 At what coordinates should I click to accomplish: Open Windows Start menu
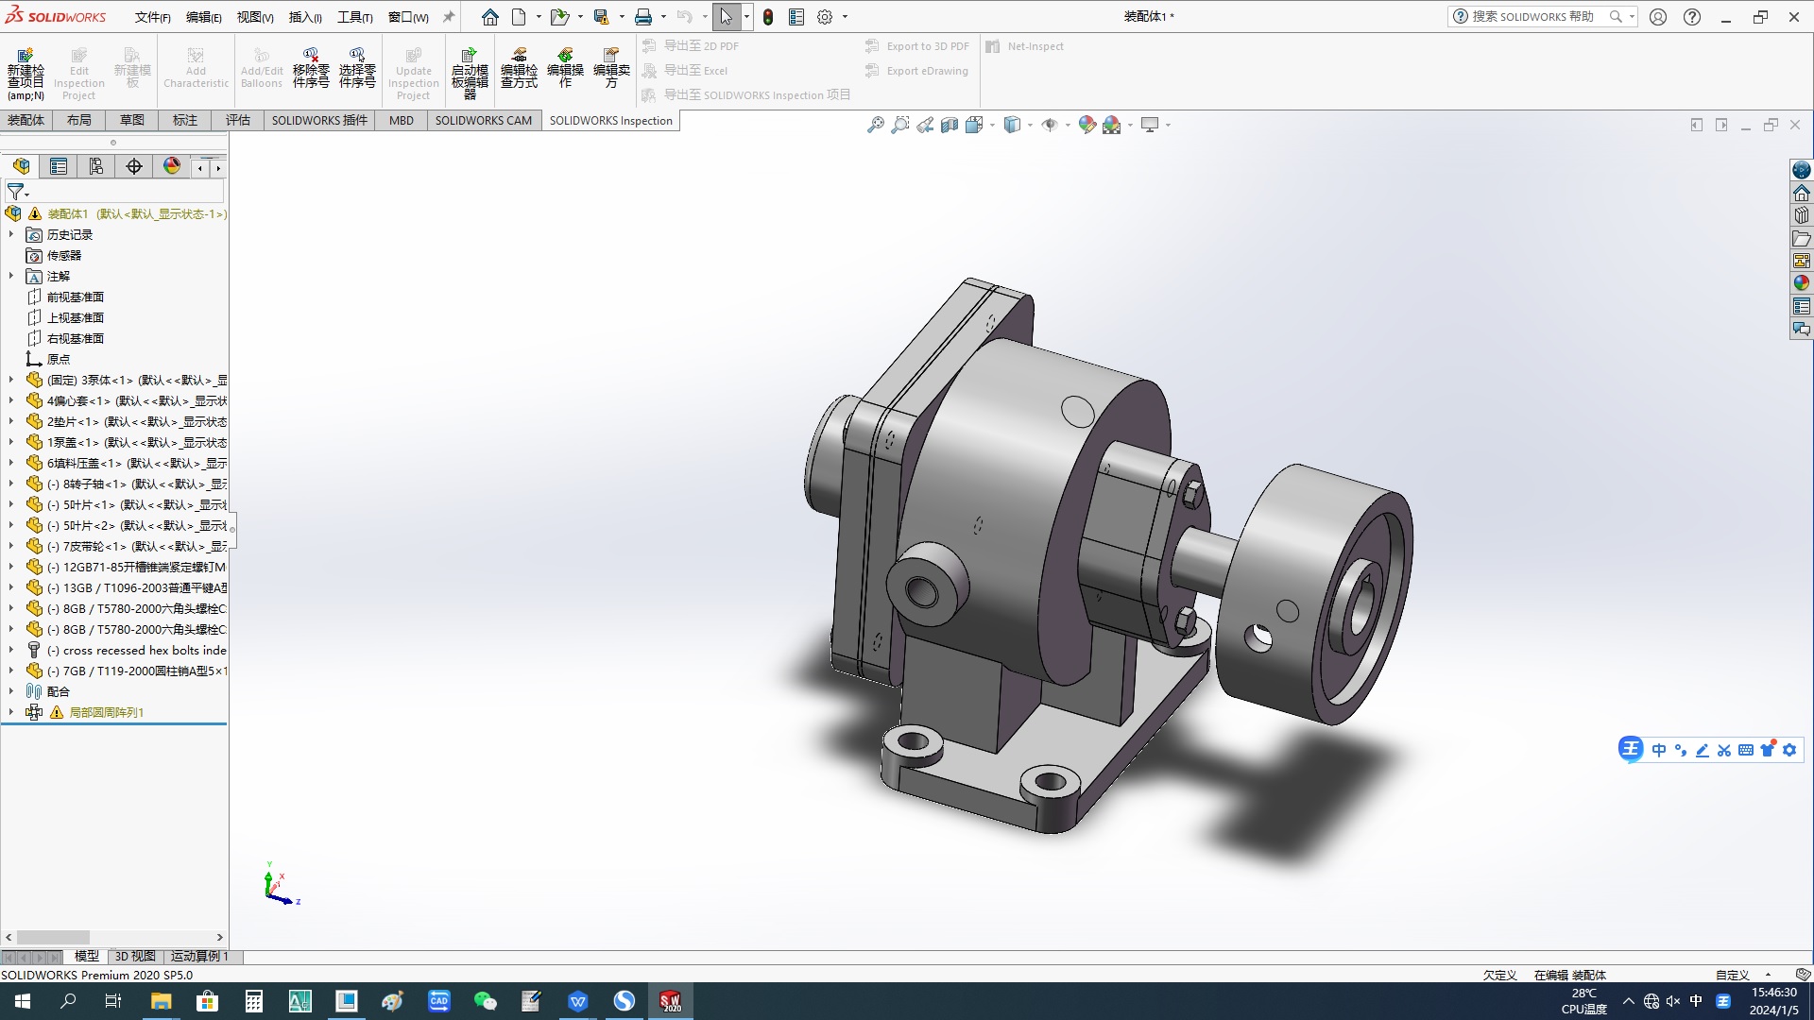tap(23, 1001)
